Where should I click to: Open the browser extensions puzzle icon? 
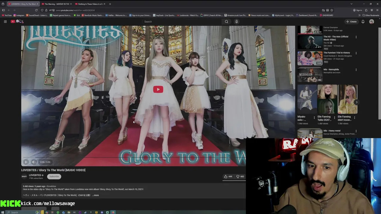click(367, 10)
